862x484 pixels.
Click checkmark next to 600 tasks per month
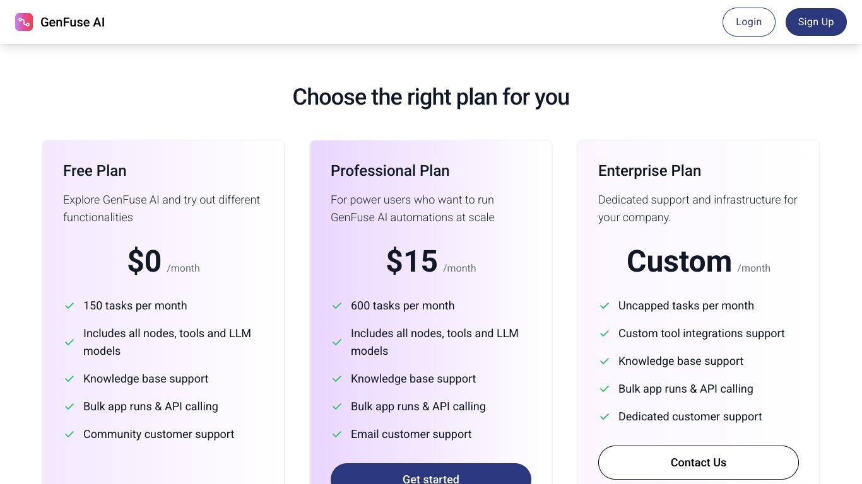click(x=337, y=306)
